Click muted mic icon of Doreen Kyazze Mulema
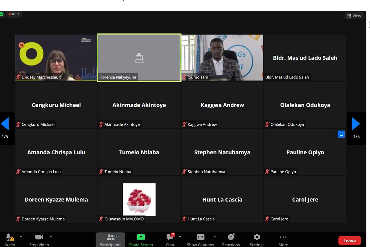Viewport: 370px width, 247px height. [x=18, y=219]
